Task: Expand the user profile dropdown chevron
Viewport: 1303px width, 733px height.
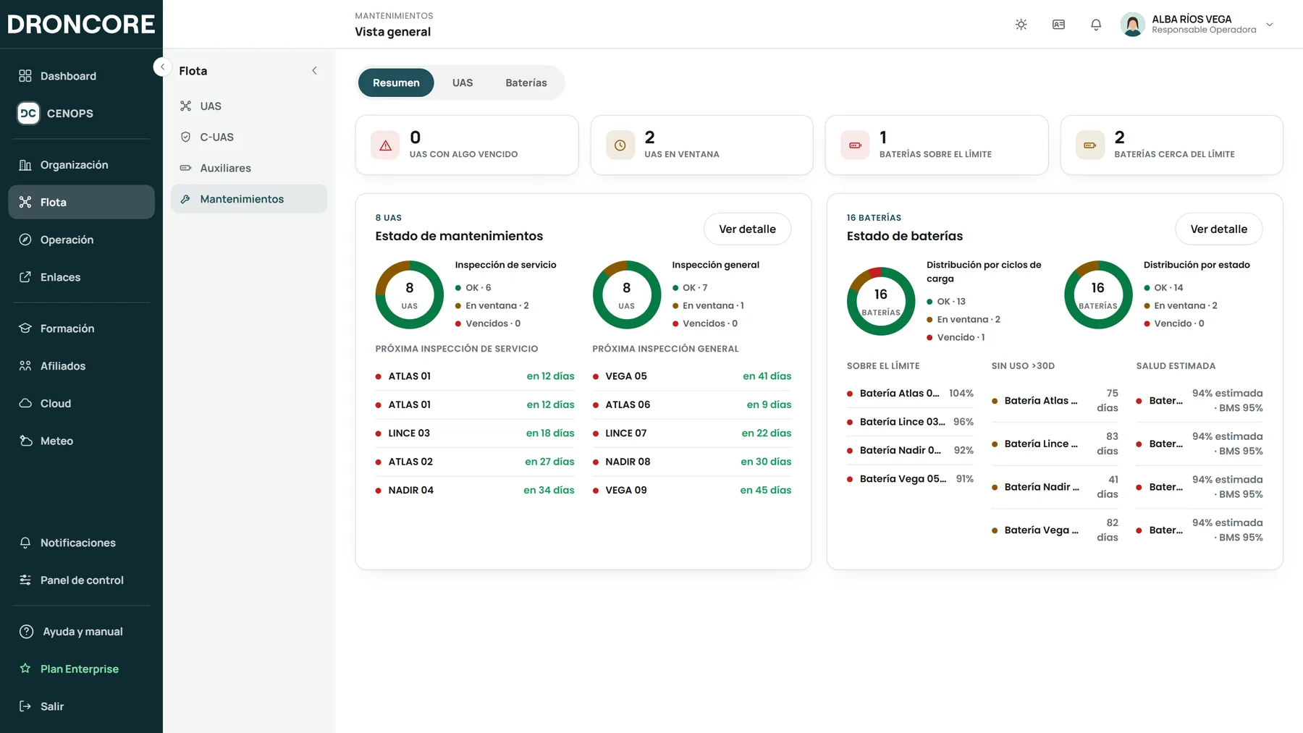Action: (1269, 25)
